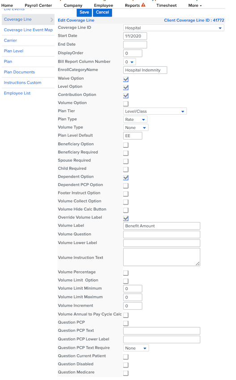
Task: Enable the Volume Option checkbox
Action: pos(126,104)
